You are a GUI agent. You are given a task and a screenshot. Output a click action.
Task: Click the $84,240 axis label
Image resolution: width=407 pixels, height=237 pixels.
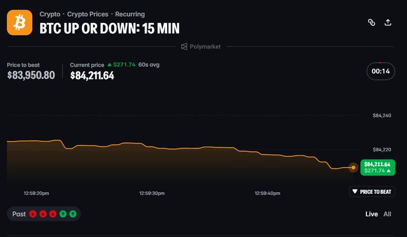tap(382, 116)
